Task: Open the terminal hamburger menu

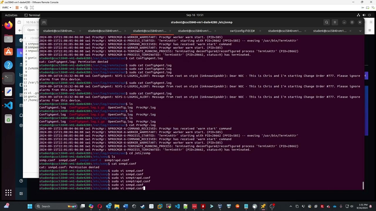Action: click(x=335, y=22)
